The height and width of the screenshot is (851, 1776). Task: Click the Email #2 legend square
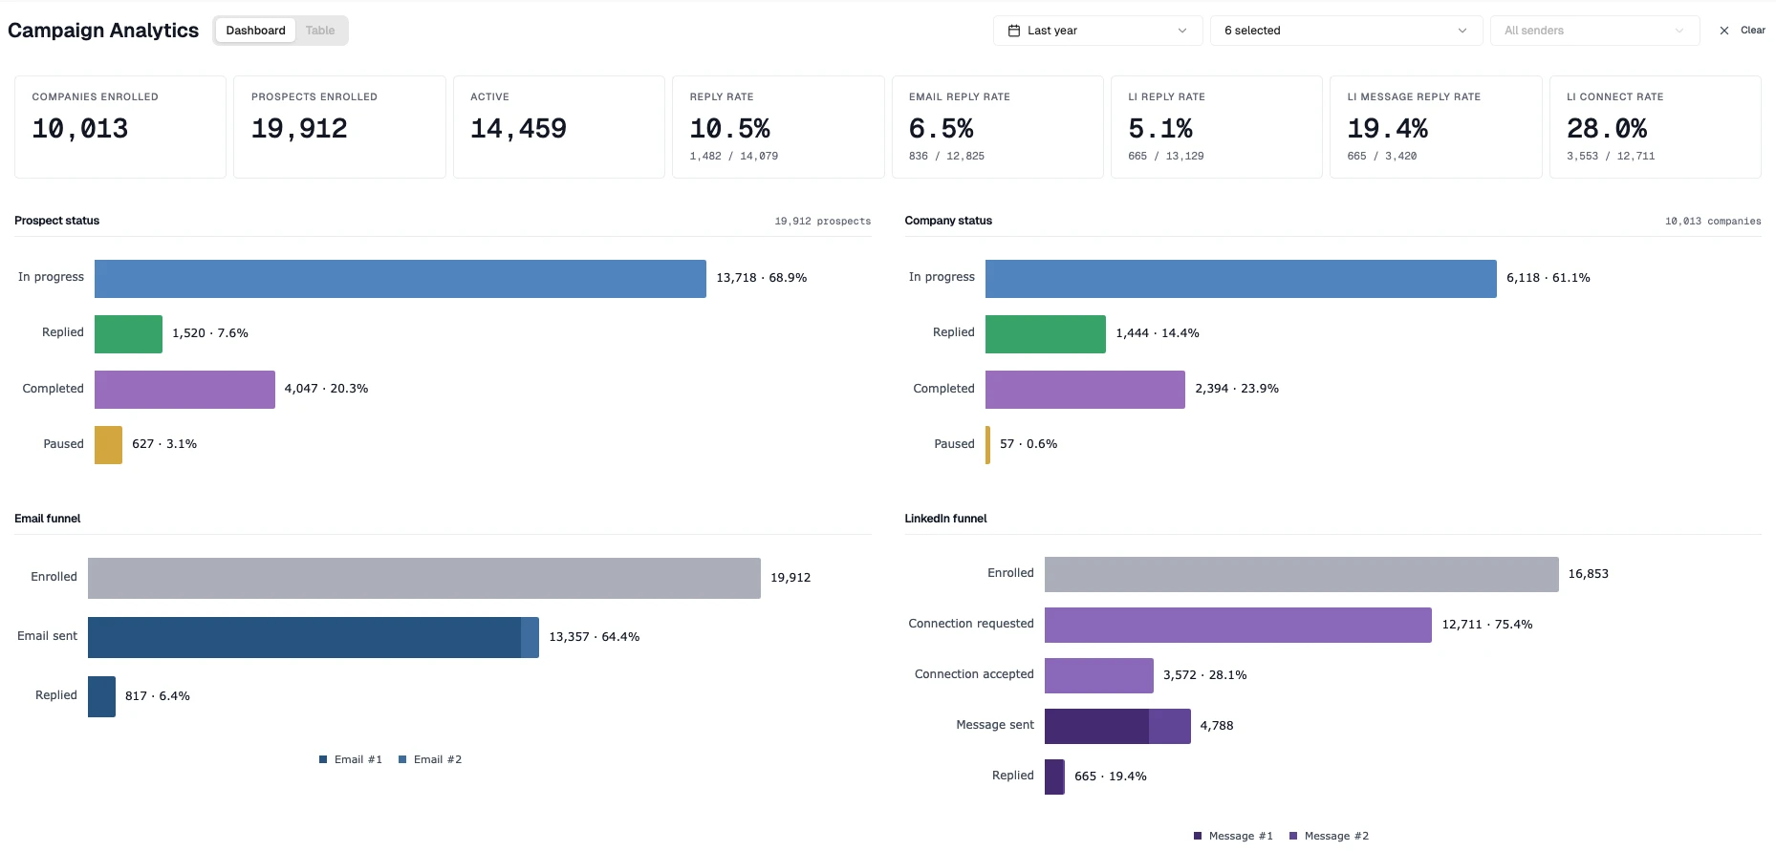point(402,759)
